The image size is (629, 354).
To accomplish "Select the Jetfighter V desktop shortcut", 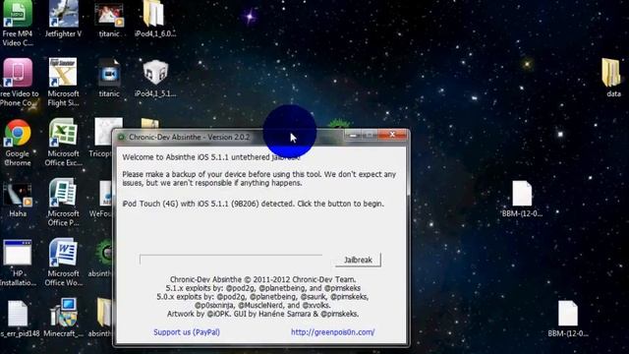I will coord(63,14).
